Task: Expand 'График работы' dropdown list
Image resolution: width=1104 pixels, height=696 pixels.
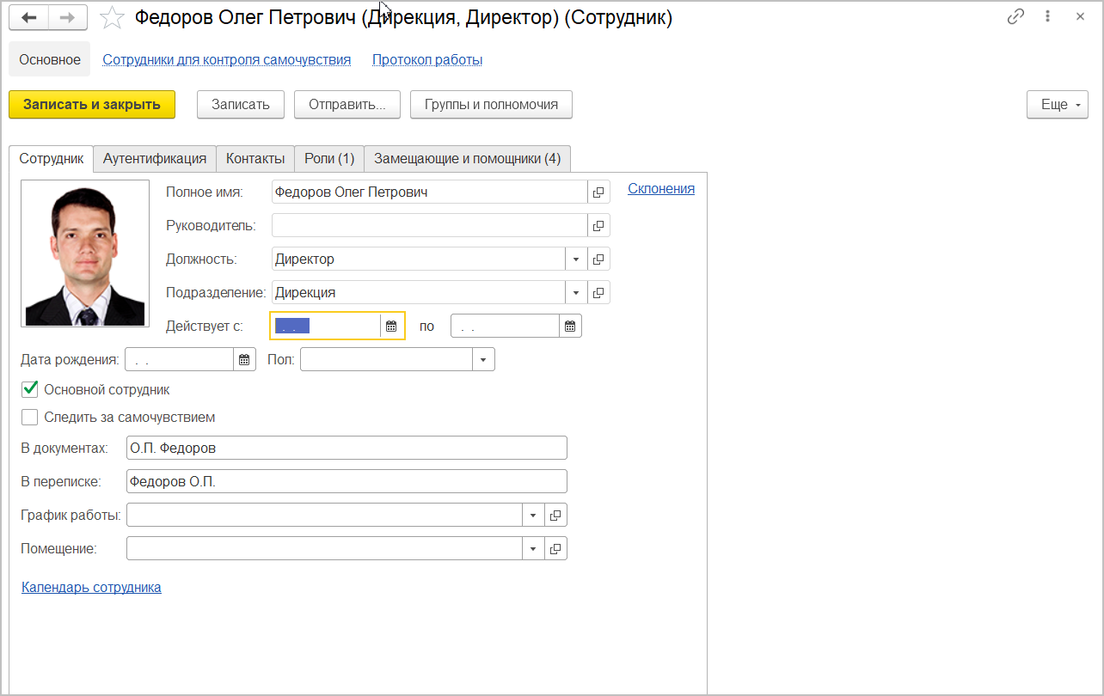Action: (x=533, y=516)
